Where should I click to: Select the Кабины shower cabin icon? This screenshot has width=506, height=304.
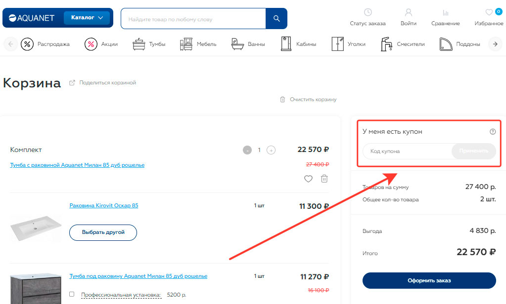point(286,44)
